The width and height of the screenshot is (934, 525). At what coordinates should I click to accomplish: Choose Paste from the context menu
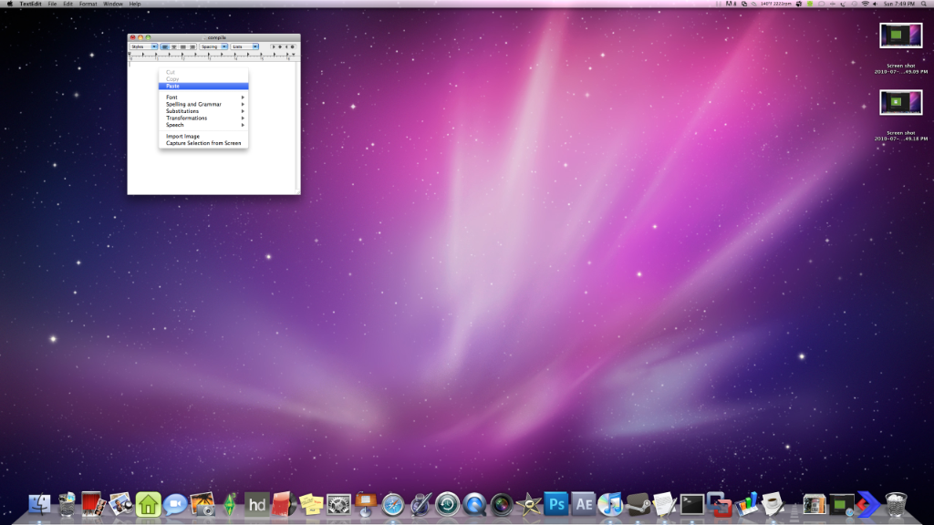[173, 87]
